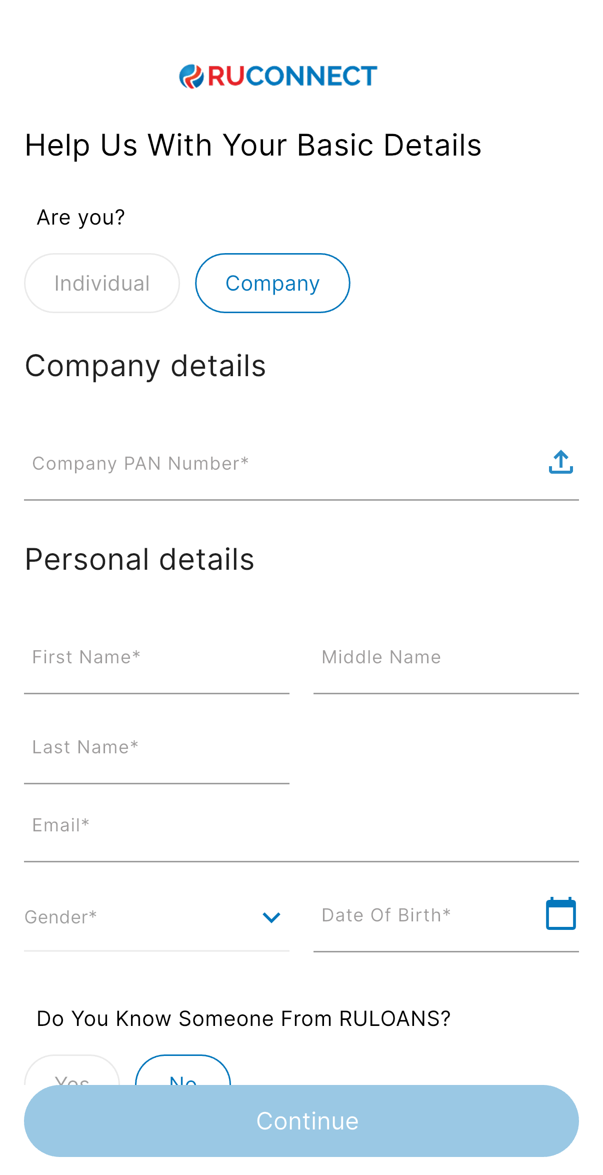Click the Personal details heading
The width and height of the screenshot is (603, 1175).
tap(139, 559)
